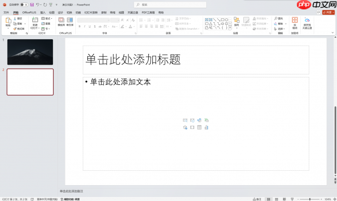Screen dimensions: 337x201
Task: Click the Add-ins (加载项) icon
Action: coord(295,20)
